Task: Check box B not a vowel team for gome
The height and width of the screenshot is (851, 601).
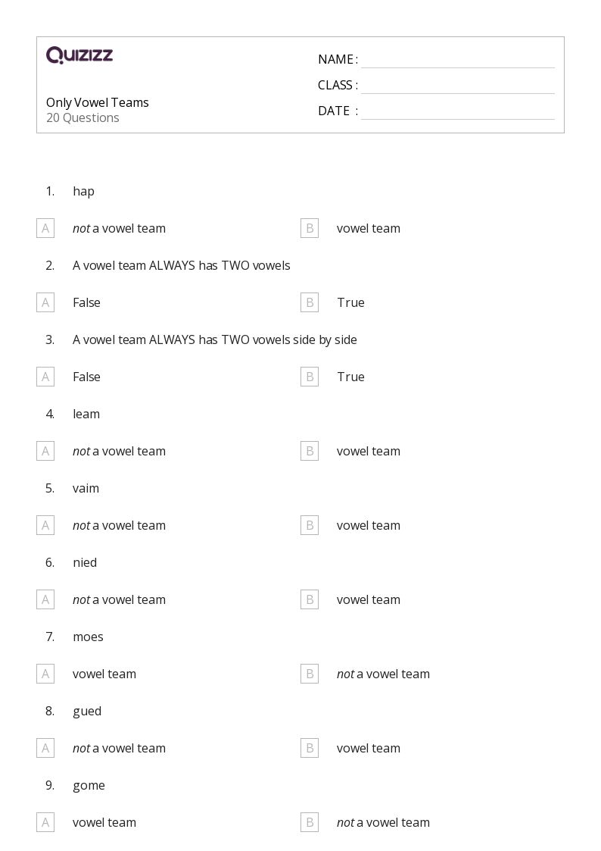Action: pyautogui.click(x=310, y=823)
